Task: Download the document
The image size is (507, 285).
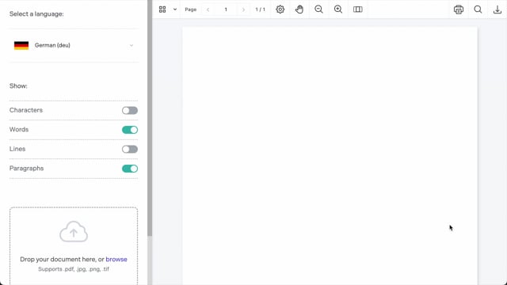Action: [497, 9]
